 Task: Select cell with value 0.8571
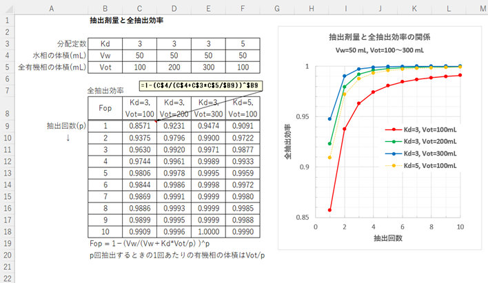(x=139, y=126)
